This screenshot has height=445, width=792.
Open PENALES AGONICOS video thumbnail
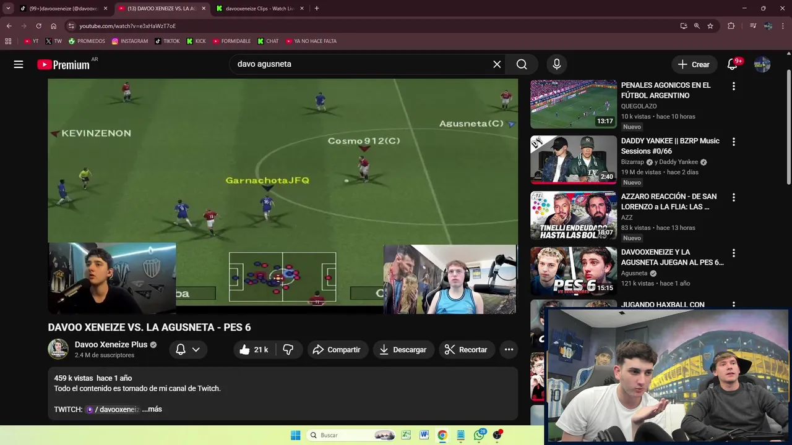click(x=574, y=104)
